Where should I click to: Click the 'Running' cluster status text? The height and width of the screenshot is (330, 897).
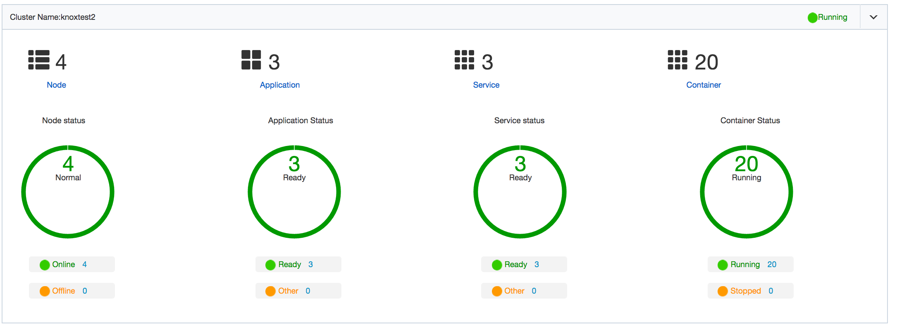[x=833, y=17]
